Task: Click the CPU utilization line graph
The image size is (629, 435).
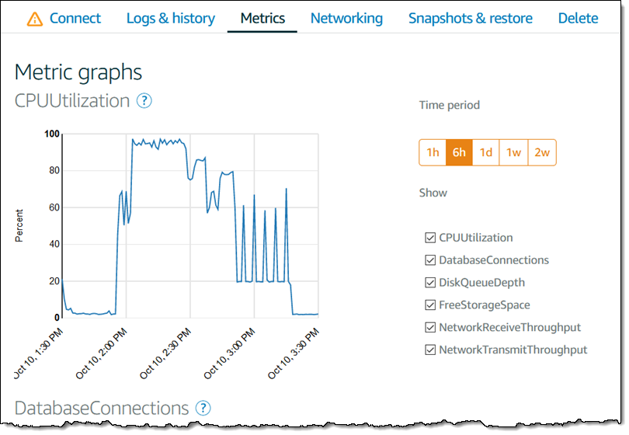Action: pos(190,225)
